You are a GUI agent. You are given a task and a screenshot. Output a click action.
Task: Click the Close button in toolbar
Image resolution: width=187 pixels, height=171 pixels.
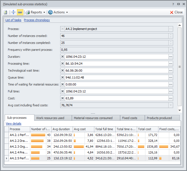[x=176, y=12]
